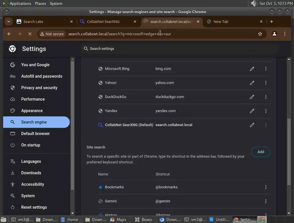Open the Places menu

tap(40, 3)
